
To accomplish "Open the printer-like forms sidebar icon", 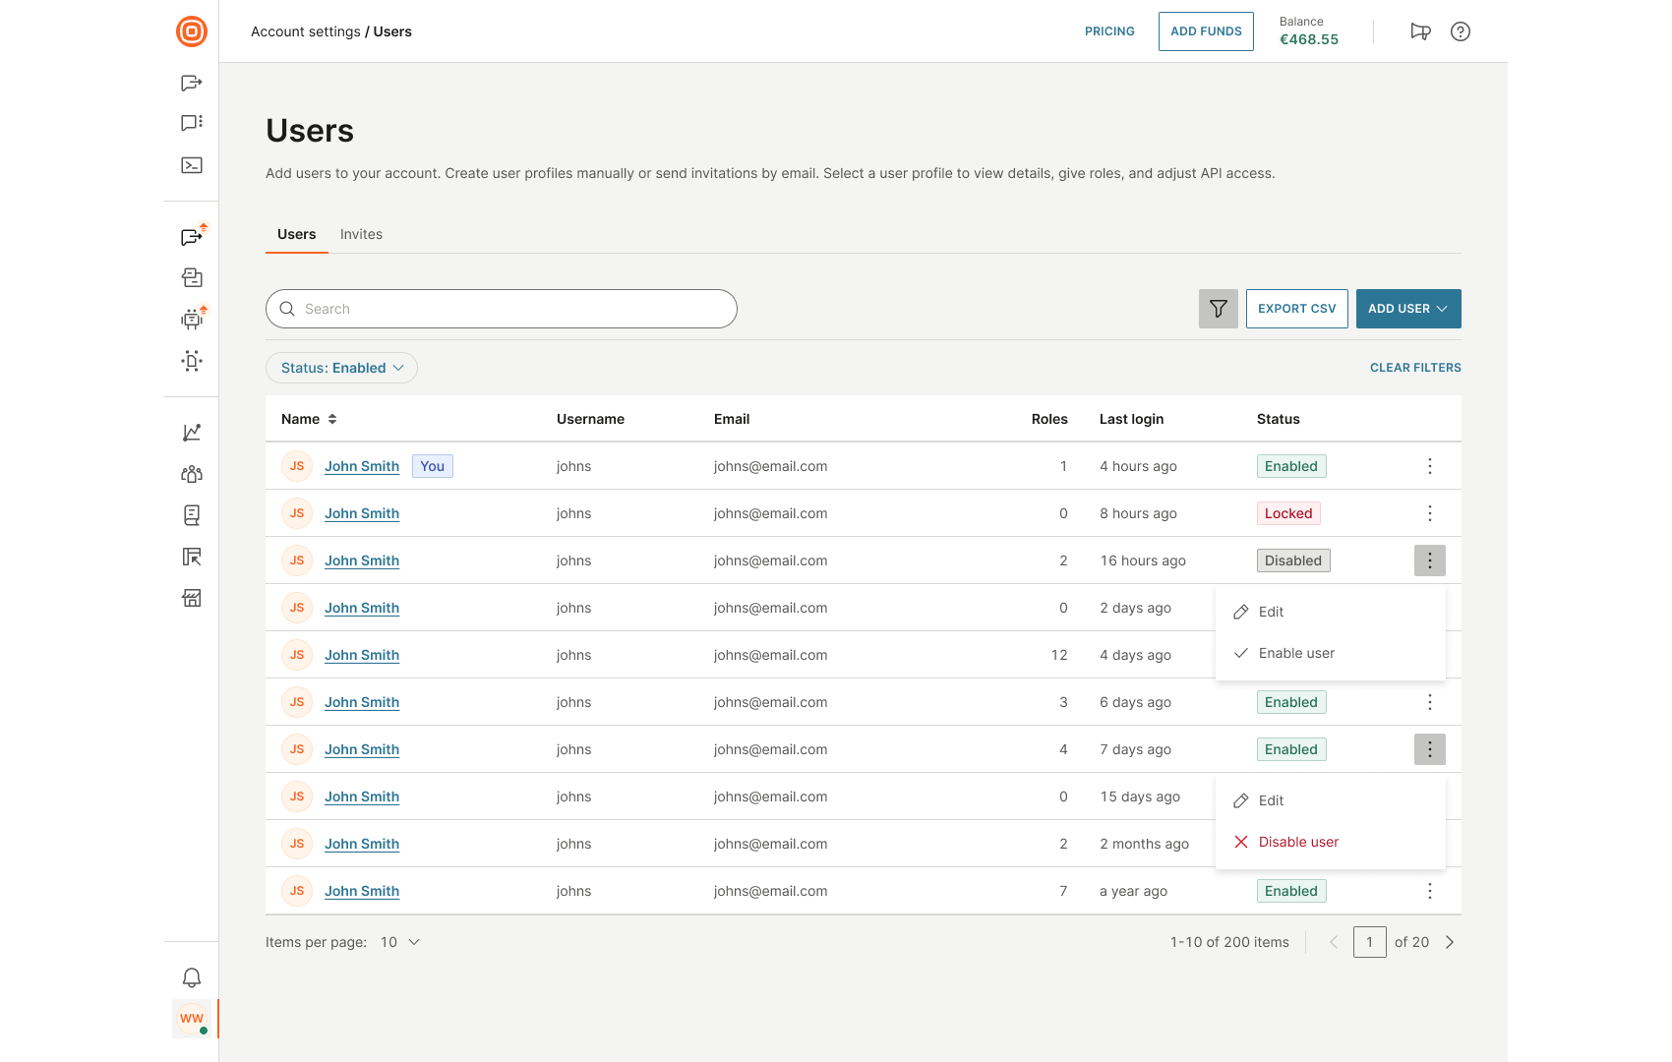I will click(192, 278).
